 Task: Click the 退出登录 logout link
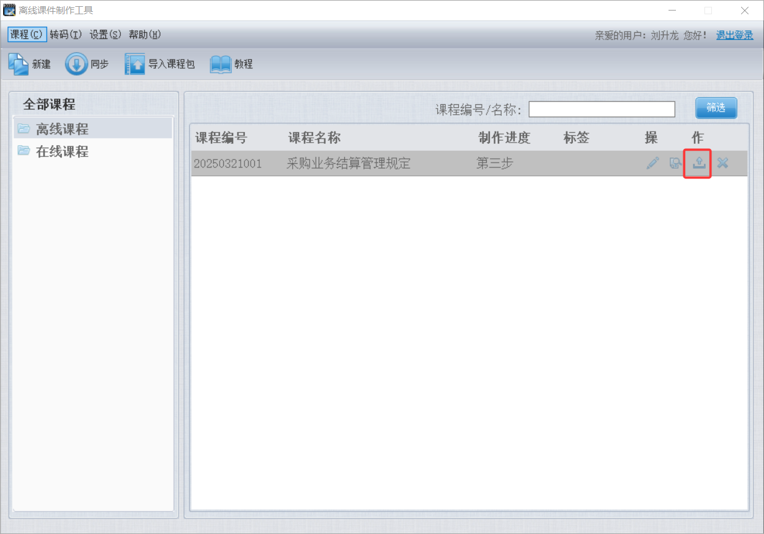tap(734, 35)
